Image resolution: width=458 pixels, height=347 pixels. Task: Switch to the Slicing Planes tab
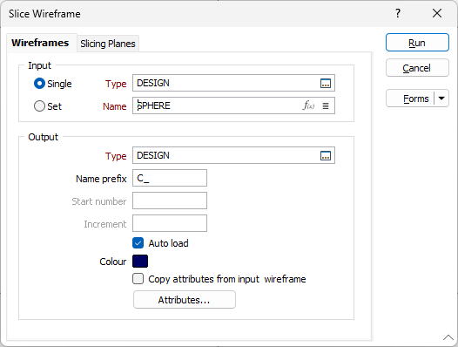(x=108, y=44)
